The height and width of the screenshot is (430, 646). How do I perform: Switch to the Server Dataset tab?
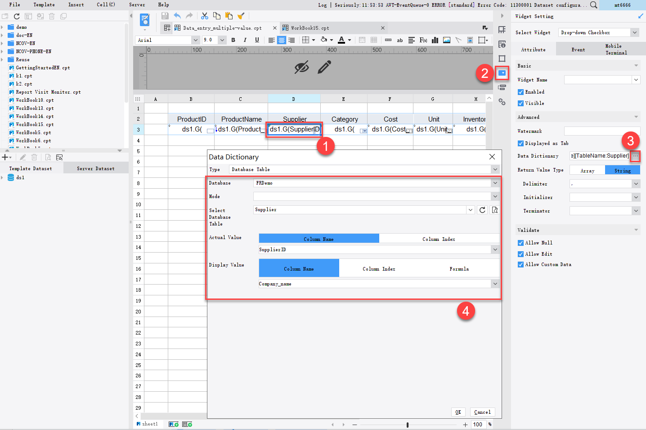95,168
